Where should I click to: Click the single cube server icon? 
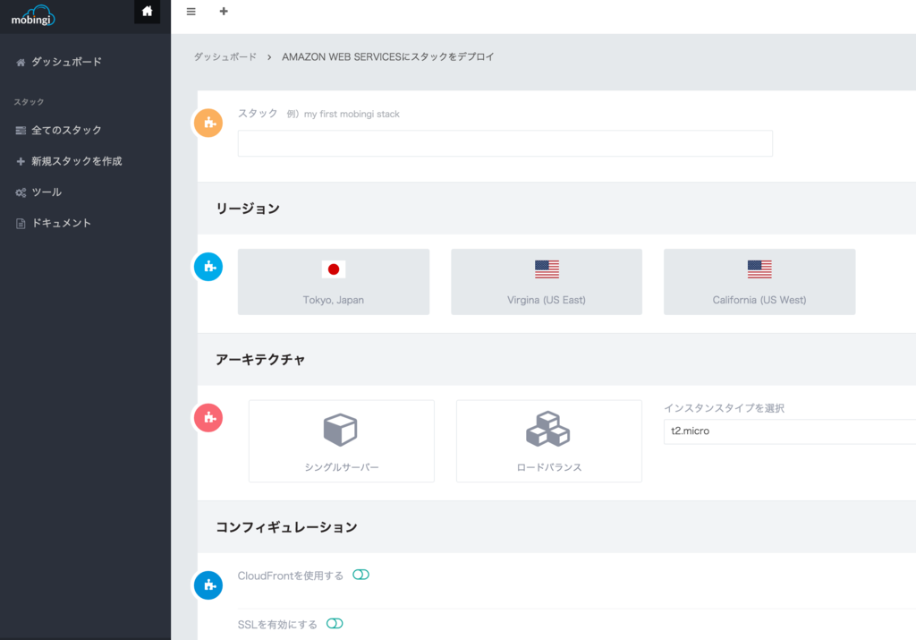point(341,430)
